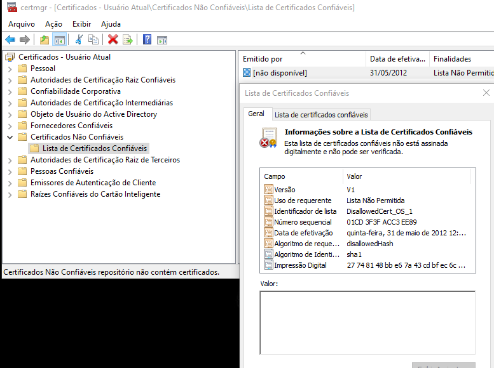This screenshot has height=368, width=494.
Task: Click the action pane toolbar icon
Action: pos(162,40)
